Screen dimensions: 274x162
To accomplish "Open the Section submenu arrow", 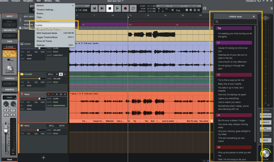I will point(73,6).
